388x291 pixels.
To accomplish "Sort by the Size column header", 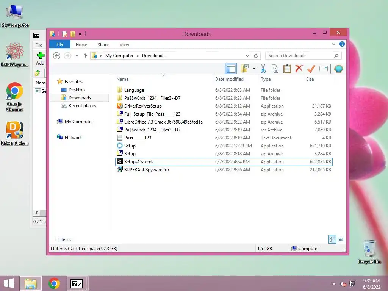I will coord(319,79).
